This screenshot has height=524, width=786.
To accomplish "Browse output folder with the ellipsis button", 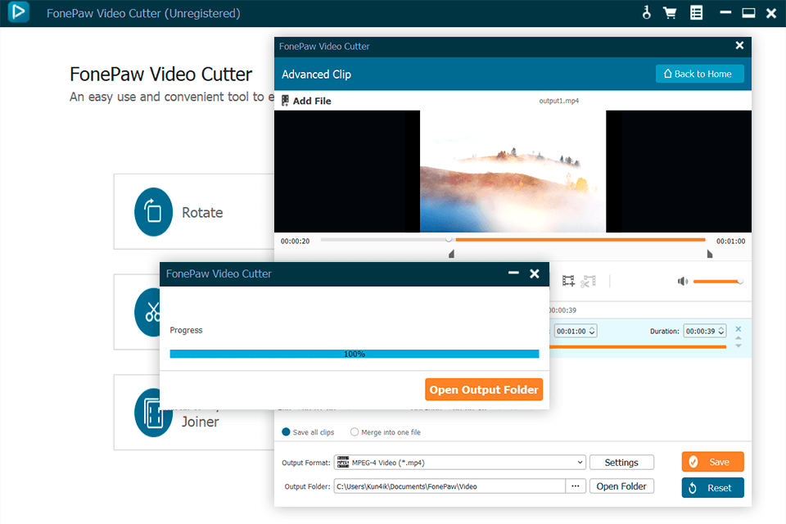I will point(576,486).
